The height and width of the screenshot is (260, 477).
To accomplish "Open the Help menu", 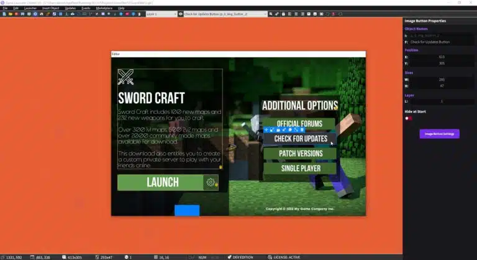I will point(121,8).
